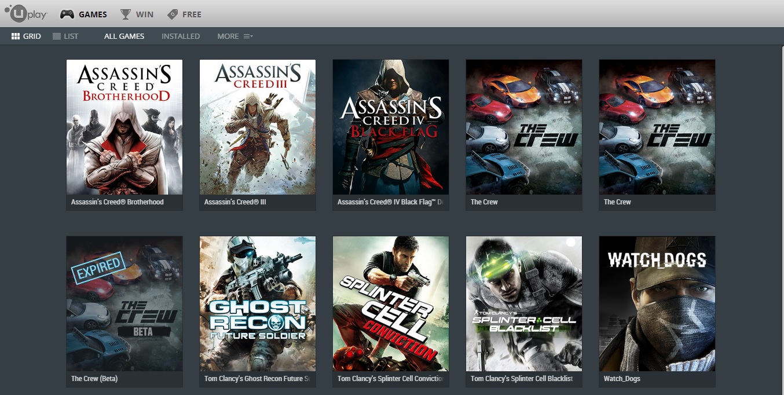
Task: Select Ghost Recon Future Soldier cover
Action: click(258, 303)
